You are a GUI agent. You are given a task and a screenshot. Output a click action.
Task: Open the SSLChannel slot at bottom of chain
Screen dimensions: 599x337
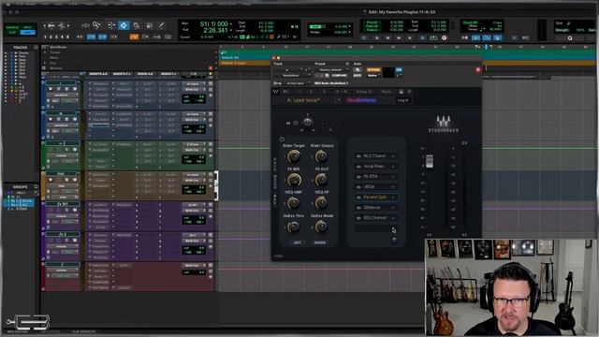(376, 218)
